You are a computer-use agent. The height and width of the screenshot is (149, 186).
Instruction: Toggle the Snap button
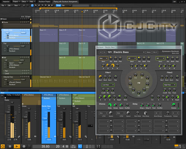pyautogui.click(x=58, y=6)
